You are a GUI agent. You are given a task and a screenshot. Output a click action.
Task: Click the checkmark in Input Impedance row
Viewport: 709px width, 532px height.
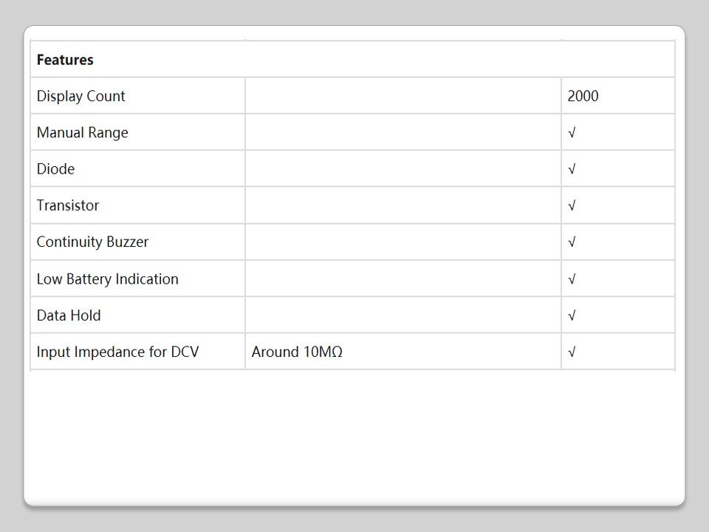point(572,352)
